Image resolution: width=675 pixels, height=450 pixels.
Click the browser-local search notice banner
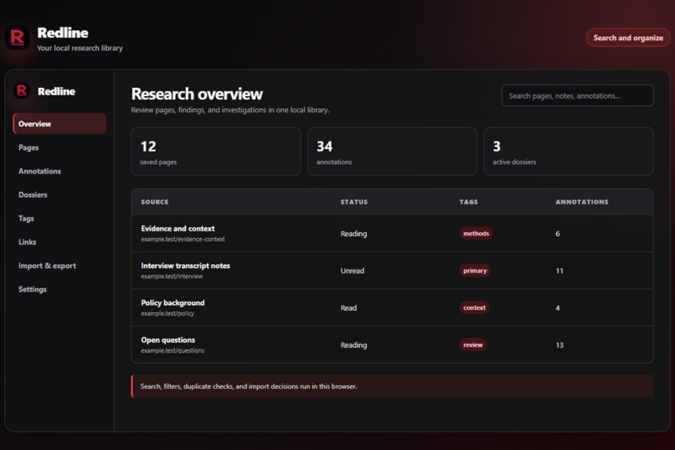click(392, 386)
